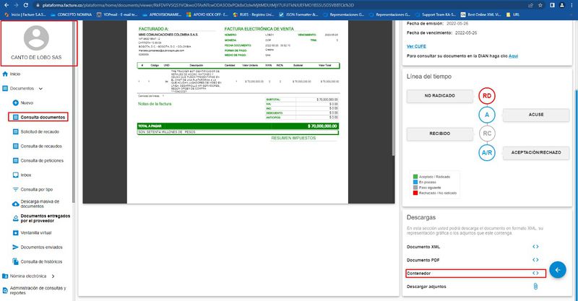The width and height of the screenshot is (578, 301).
Task: Select Ventanilla virtual menu item
Action: (x=36, y=233)
